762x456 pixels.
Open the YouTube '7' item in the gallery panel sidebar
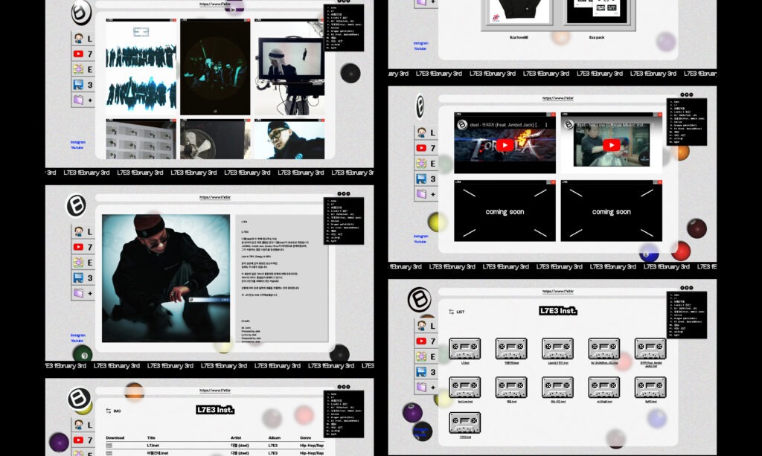83,54
